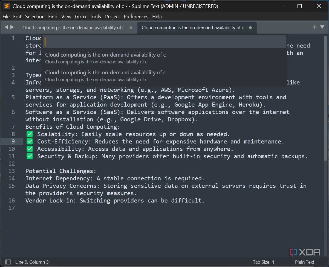Viewport: 329px width, 267px height.
Task: Open the Help menu
Action: point(157,17)
